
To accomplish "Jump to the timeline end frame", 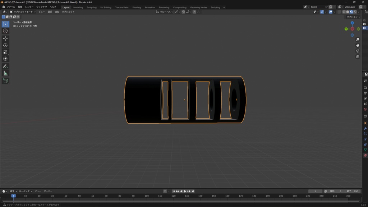I will [193, 191].
